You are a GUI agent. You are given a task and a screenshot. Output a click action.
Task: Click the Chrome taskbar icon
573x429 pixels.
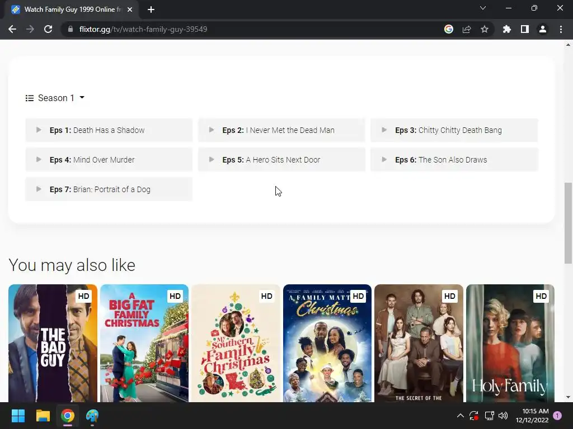(68, 416)
